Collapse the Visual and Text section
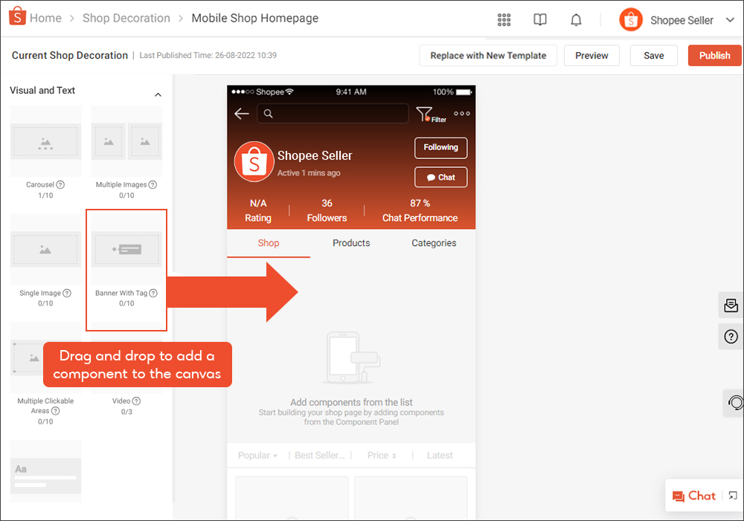This screenshot has width=744, height=521. point(158,95)
